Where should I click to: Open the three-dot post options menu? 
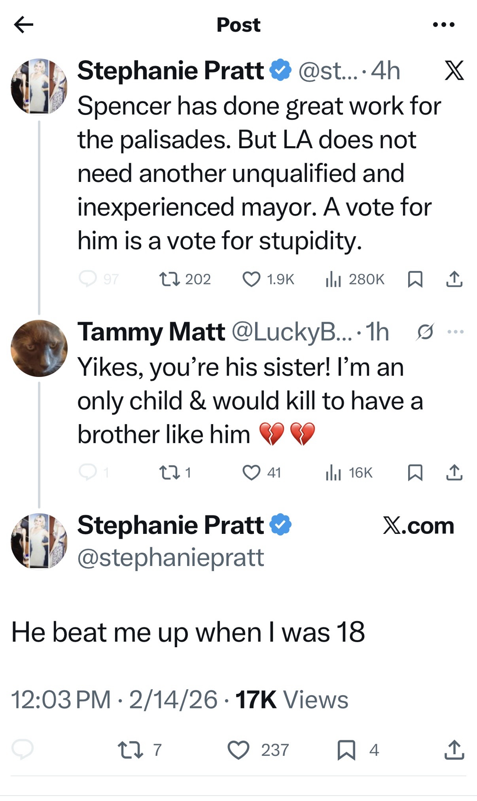443,25
